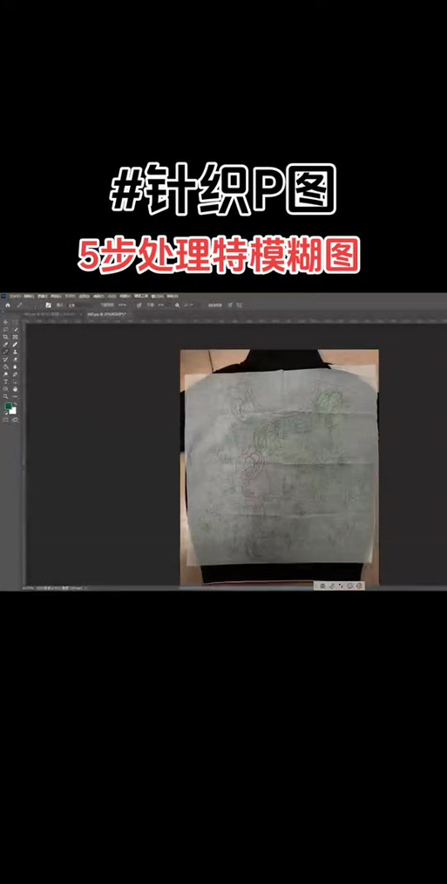Screen dimensions: 447x884
Task: Select the Lasso tool
Action: (5, 330)
